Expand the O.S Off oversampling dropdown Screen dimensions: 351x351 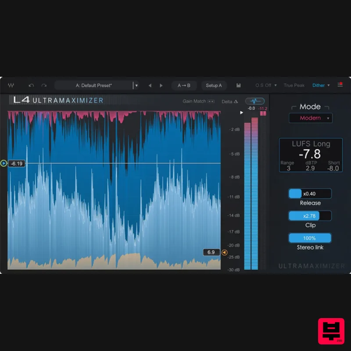point(266,86)
